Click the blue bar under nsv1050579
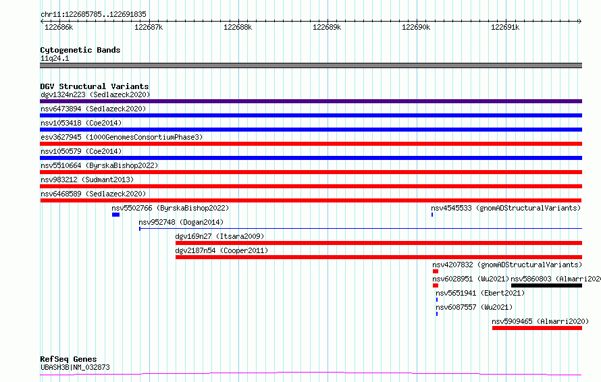601x382 pixels. (x=311, y=158)
